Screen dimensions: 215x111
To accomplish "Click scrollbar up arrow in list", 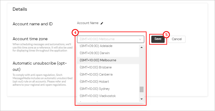I will coord(142,47).
